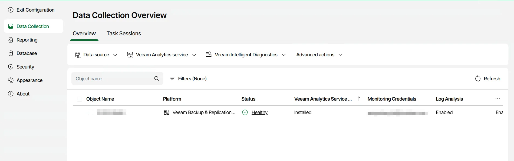
Task: Click into the Object name search field
Action: tap(112, 79)
